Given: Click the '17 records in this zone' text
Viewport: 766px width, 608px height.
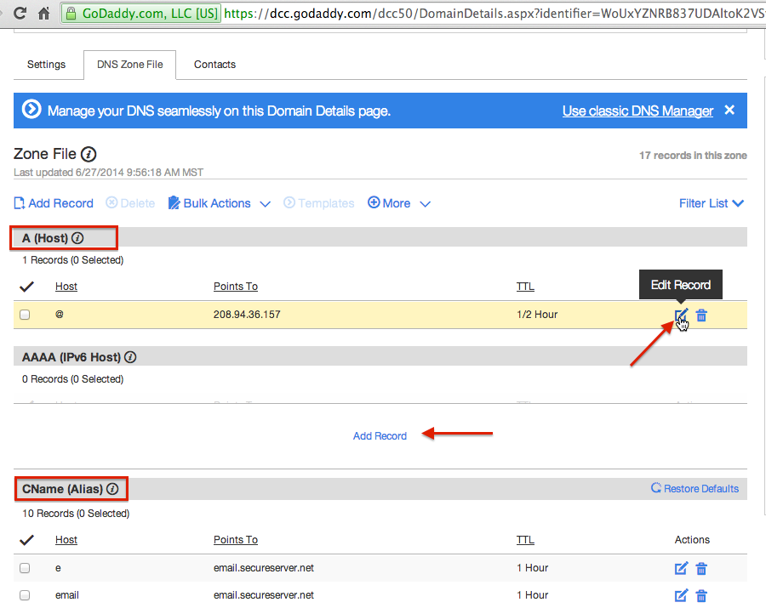Looking at the screenshot, I should point(693,155).
